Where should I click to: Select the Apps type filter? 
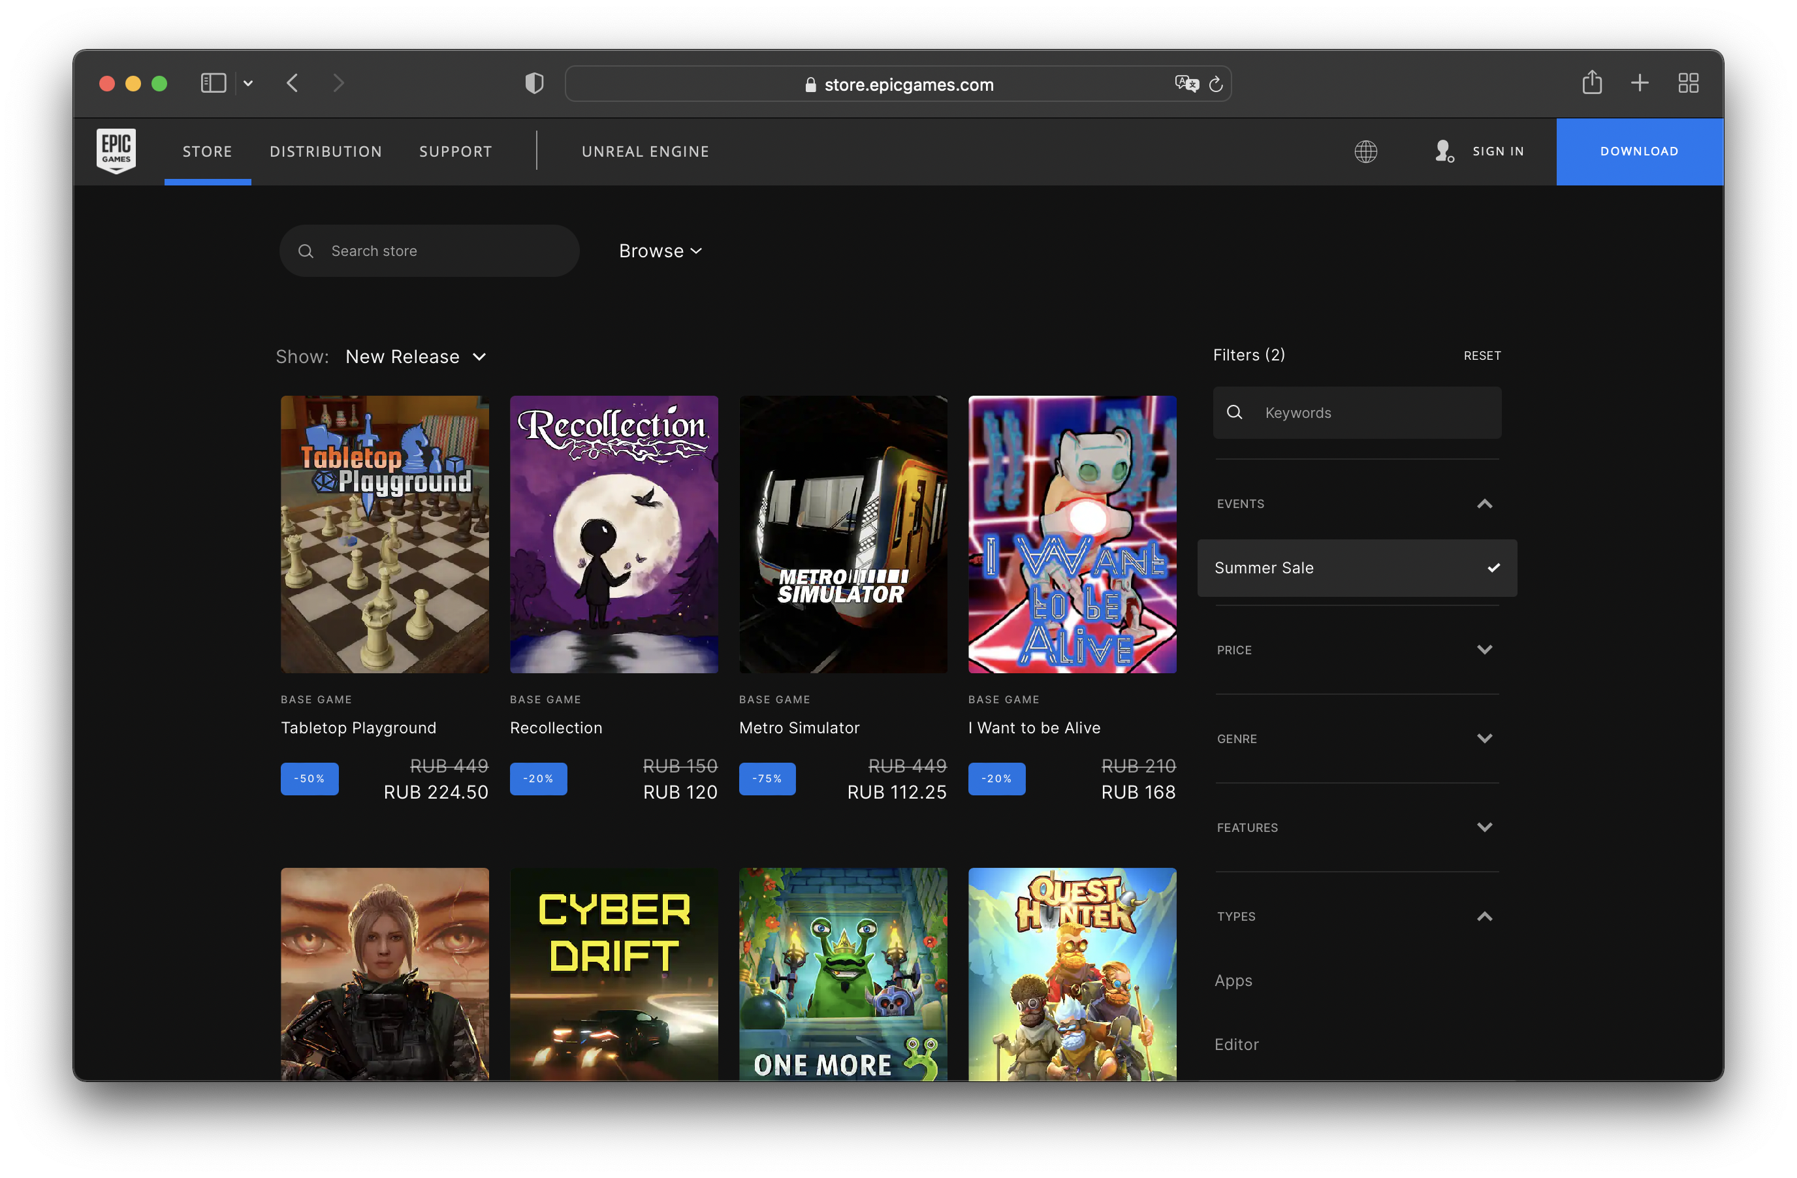(x=1233, y=980)
